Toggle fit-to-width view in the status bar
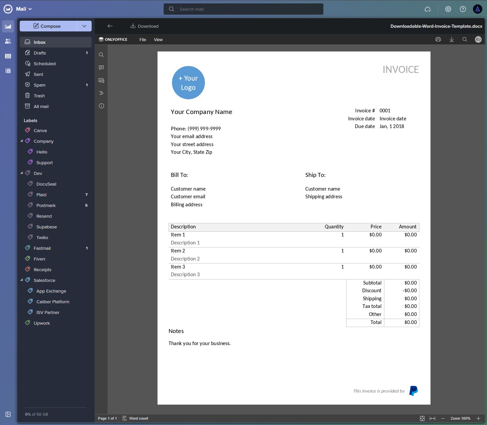Screen dimensions: 487x425 [x=432, y=418]
